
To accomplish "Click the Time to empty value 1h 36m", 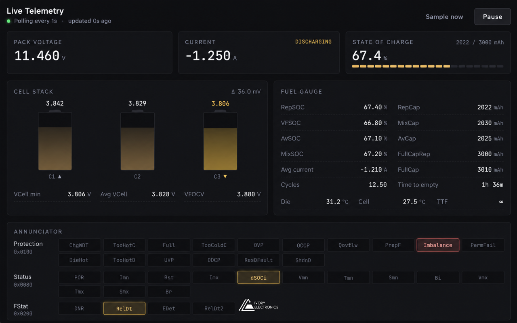I will click(493, 185).
